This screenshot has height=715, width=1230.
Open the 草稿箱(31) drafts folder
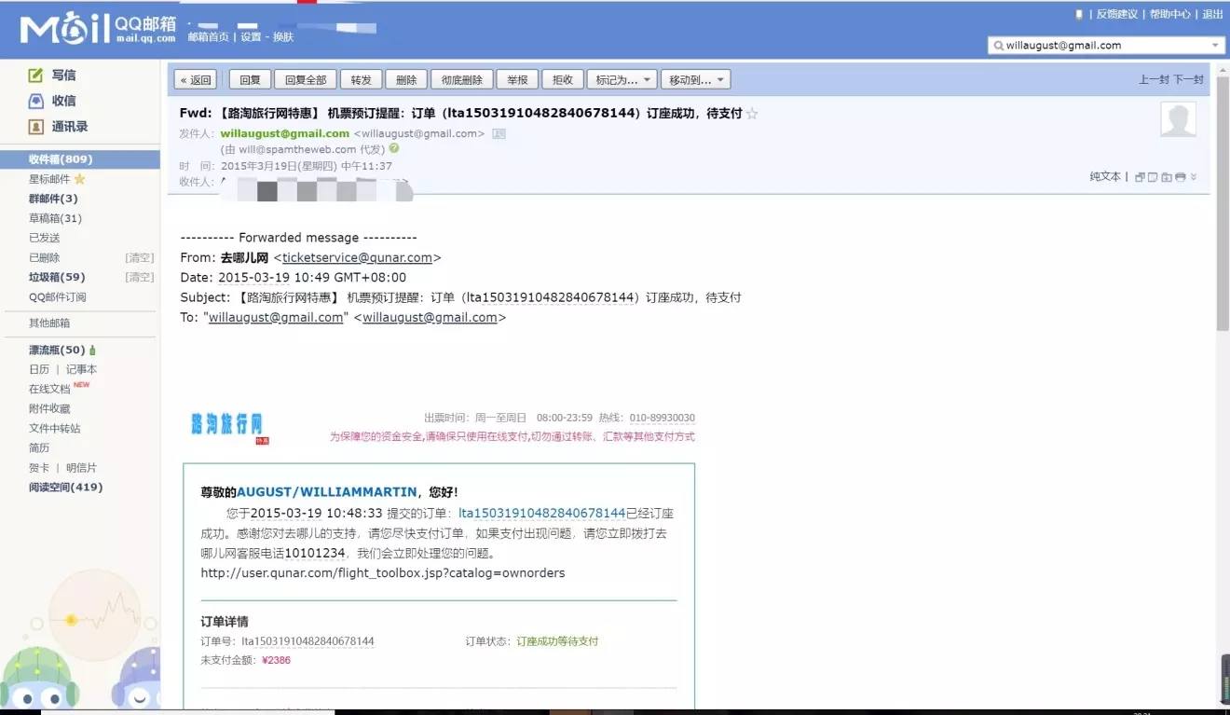coord(55,218)
